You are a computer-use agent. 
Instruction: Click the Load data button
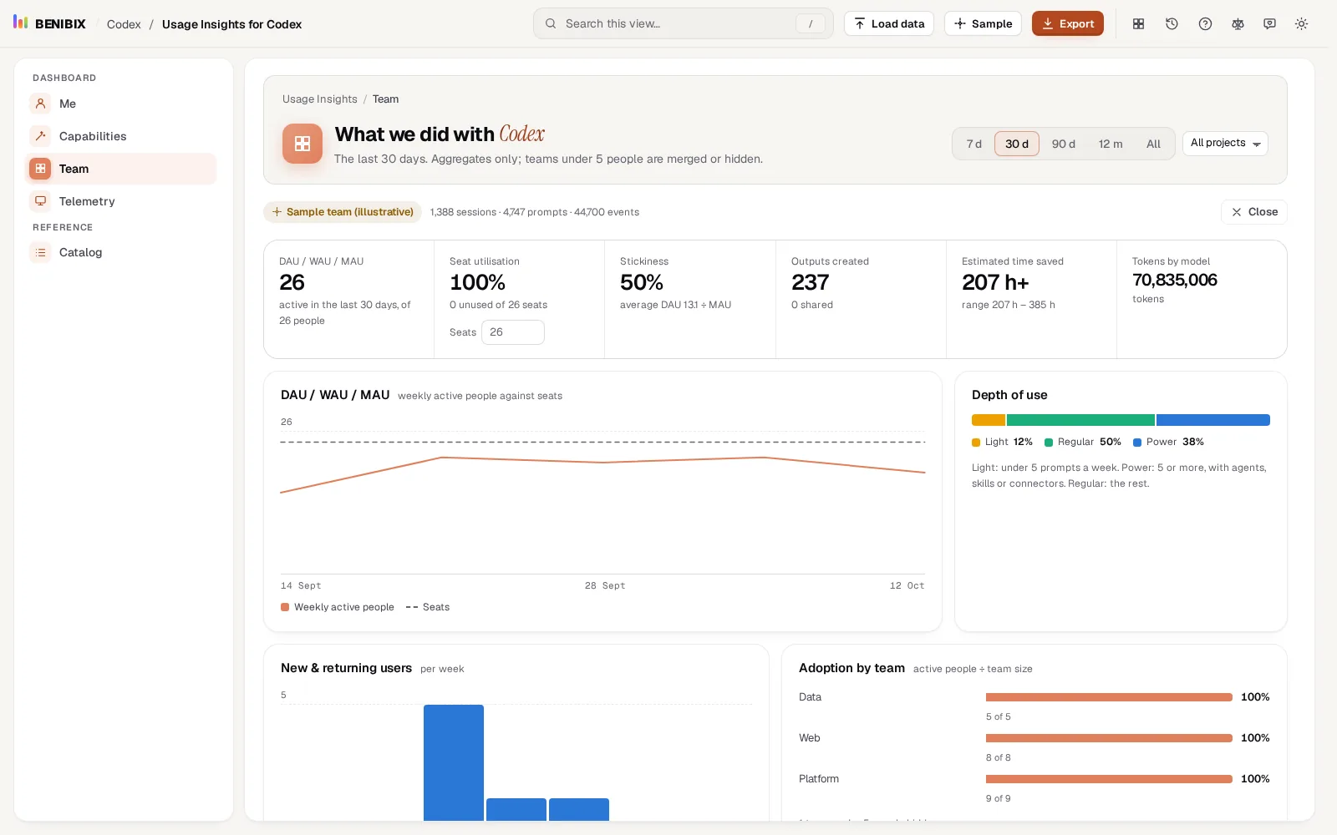click(x=889, y=23)
